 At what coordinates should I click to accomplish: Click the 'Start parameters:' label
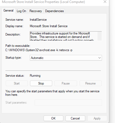16,103
